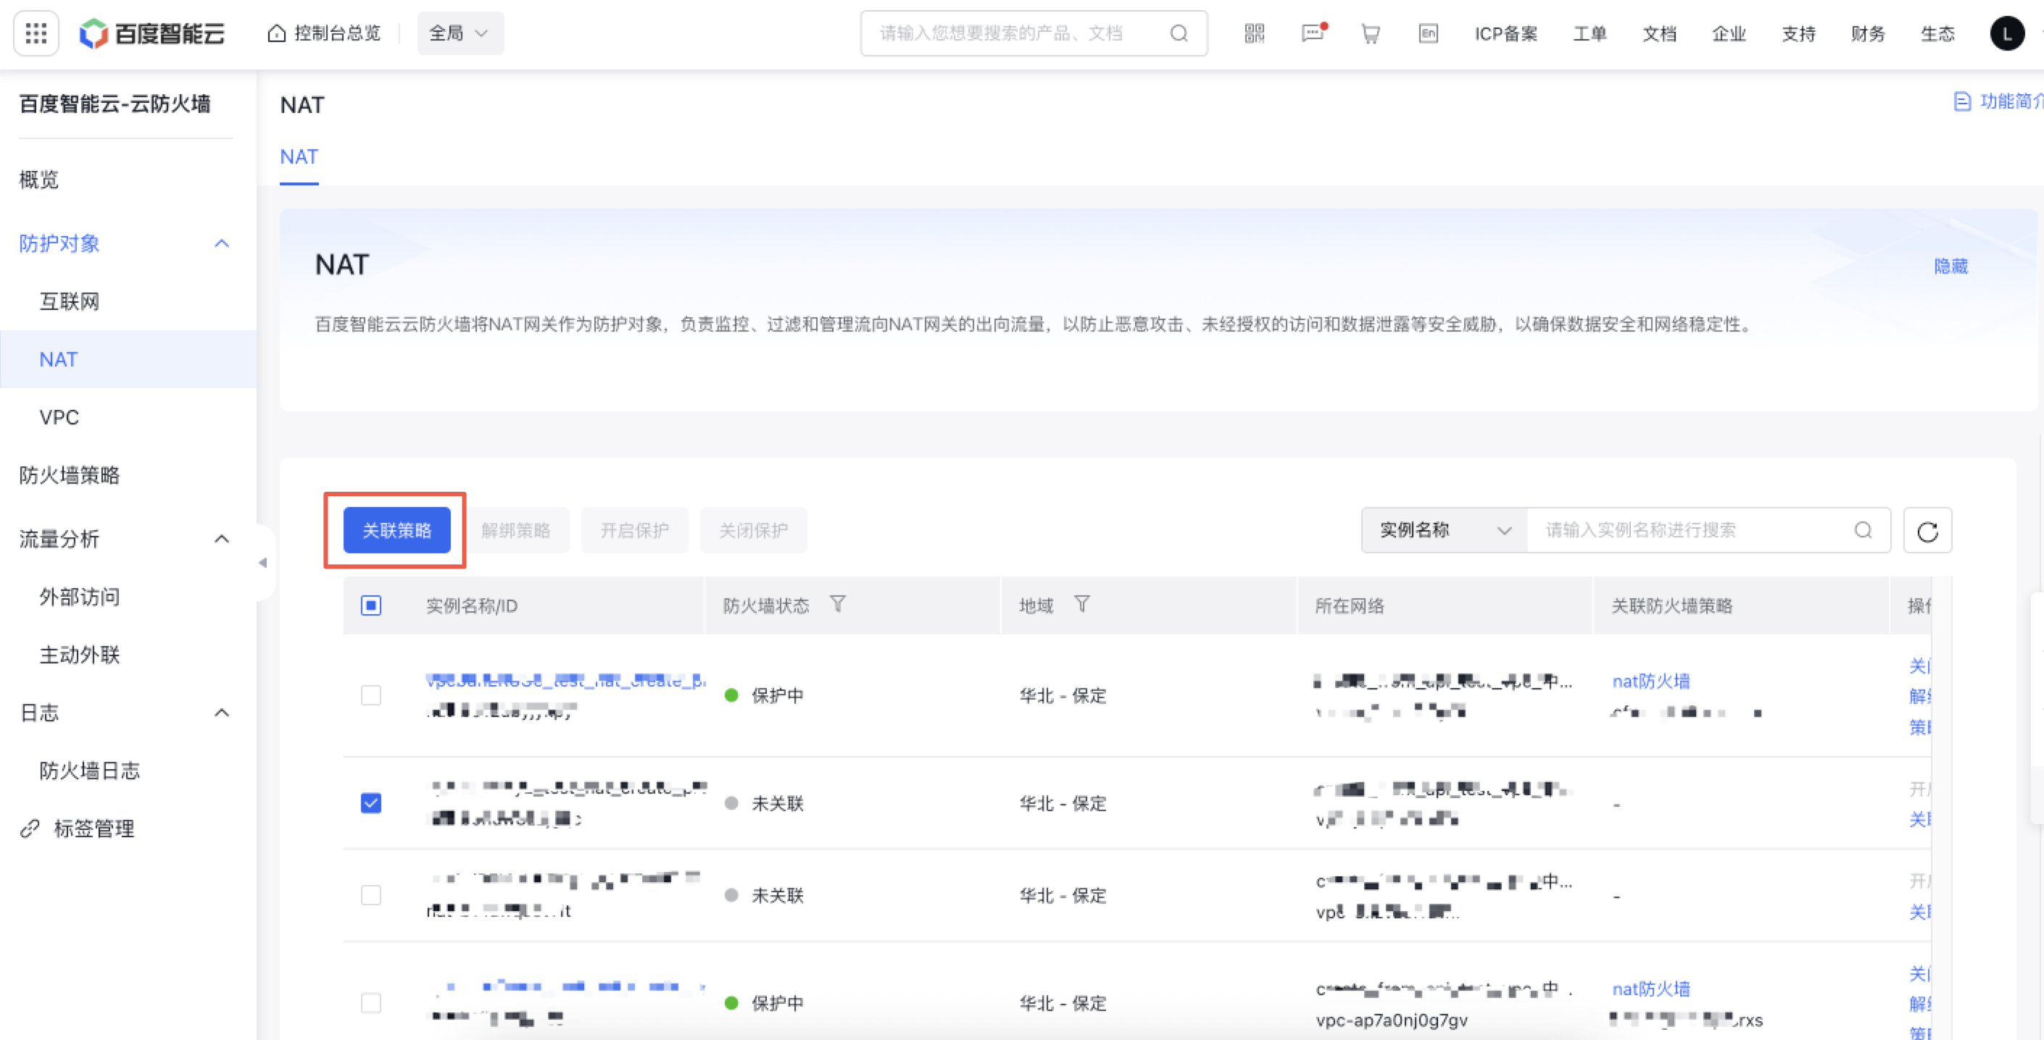Toggle the select-all header checkbox

(370, 605)
